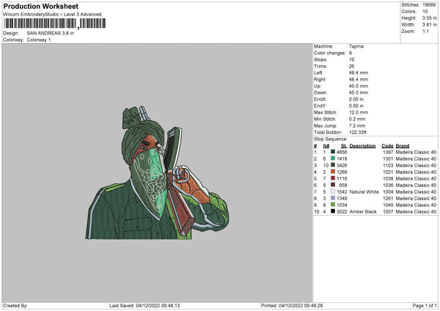Click the 'Right:' label

[320, 79]
